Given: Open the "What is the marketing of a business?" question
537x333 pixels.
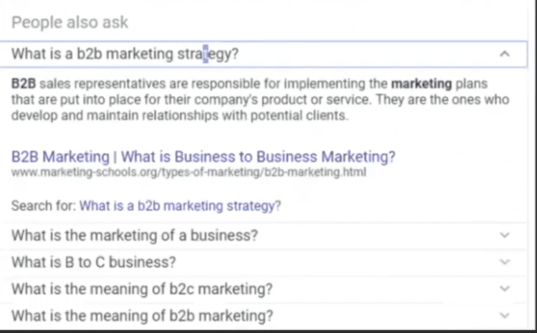Looking at the screenshot, I should (134, 235).
